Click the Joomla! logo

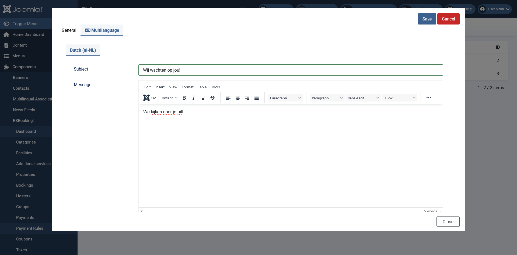[23, 9]
